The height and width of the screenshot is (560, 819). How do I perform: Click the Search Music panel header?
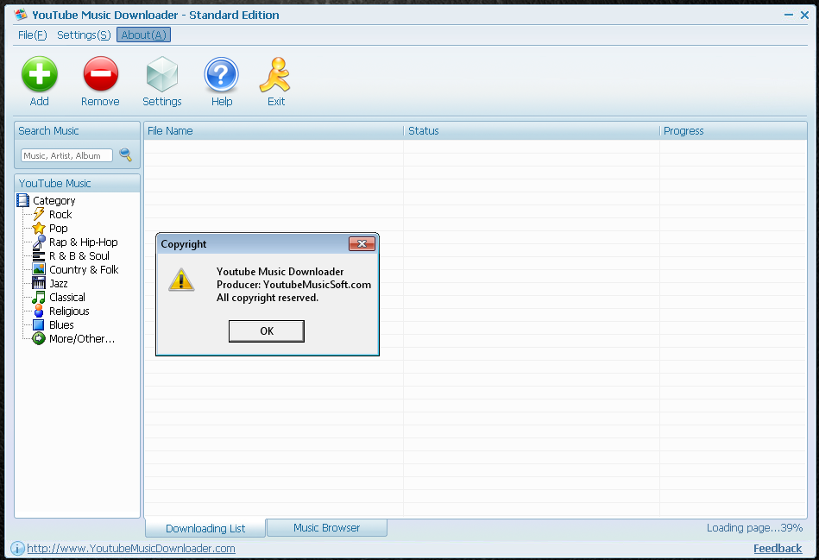pyautogui.click(x=78, y=130)
